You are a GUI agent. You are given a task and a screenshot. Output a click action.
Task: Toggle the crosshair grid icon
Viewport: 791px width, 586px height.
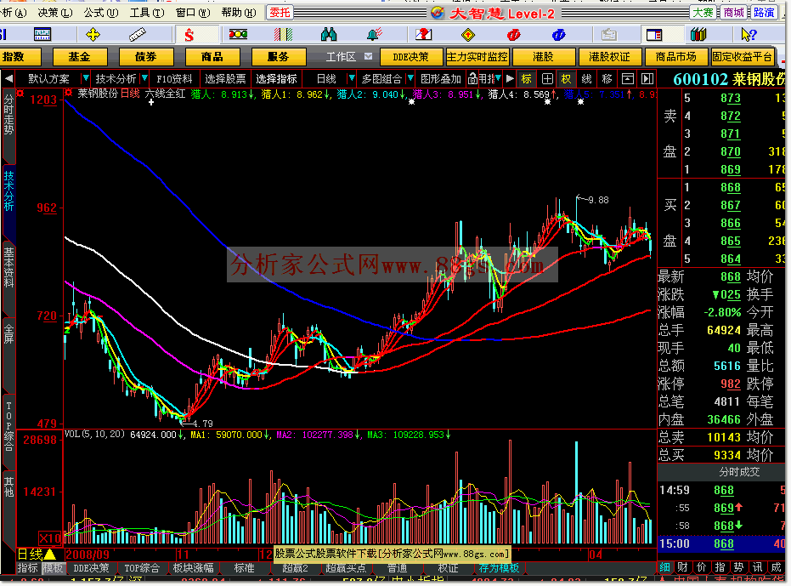(x=547, y=79)
